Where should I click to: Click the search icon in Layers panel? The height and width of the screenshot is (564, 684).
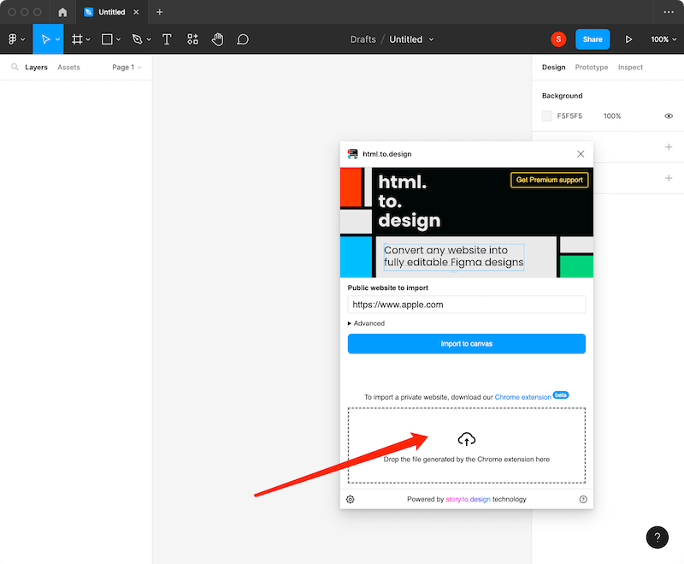click(x=15, y=67)
